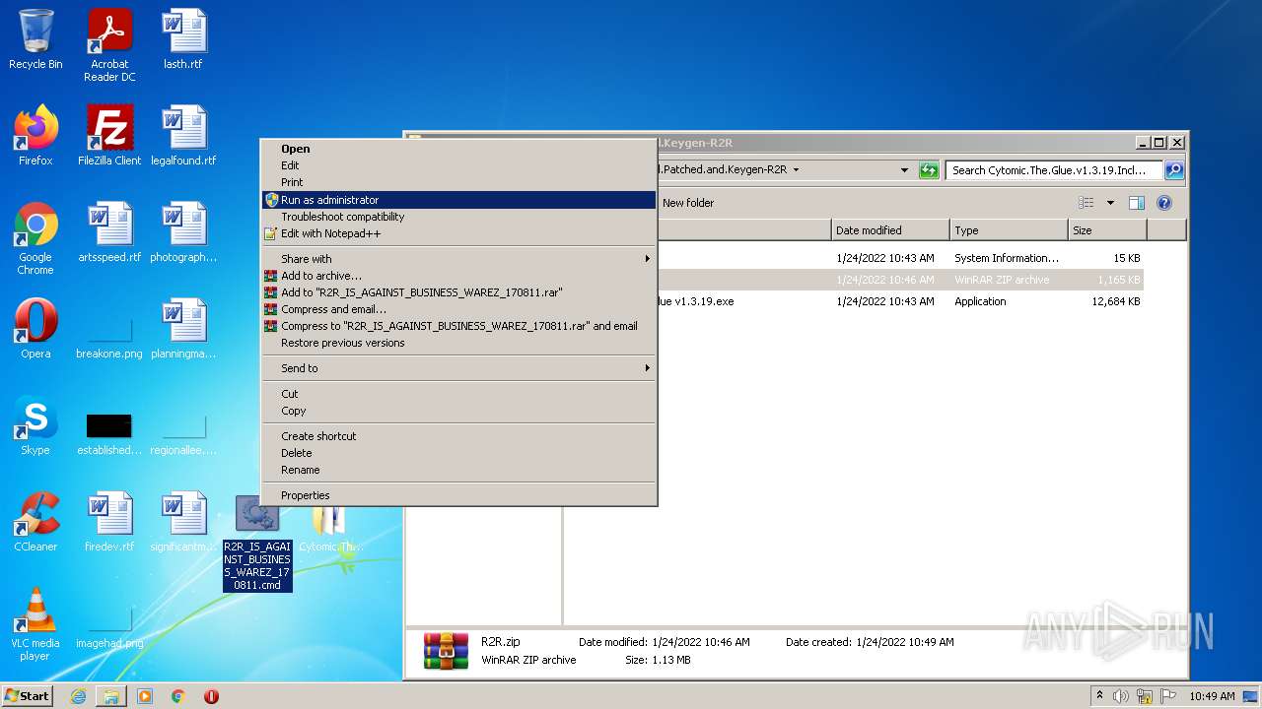
Task: Open the Explorer view options dropdown arrow
Action: pyautogui.click(x=1110, y=203)
